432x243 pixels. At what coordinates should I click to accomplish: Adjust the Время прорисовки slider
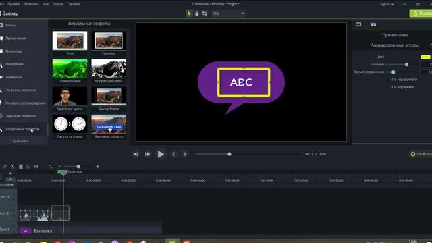(393, 72)
